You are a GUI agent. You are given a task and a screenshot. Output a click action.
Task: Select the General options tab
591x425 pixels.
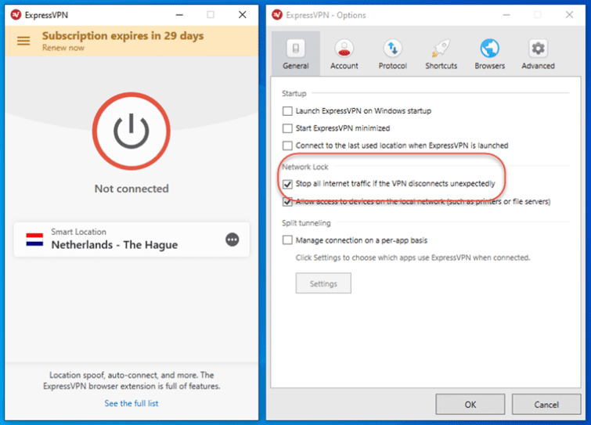pyautogui.click(x=296, y=53)
